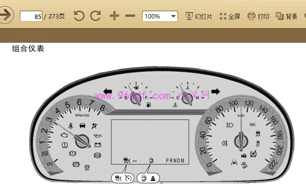Click the car door ajar icon
The height and width of the screenshot is (188, 306).
click(83, 125)
